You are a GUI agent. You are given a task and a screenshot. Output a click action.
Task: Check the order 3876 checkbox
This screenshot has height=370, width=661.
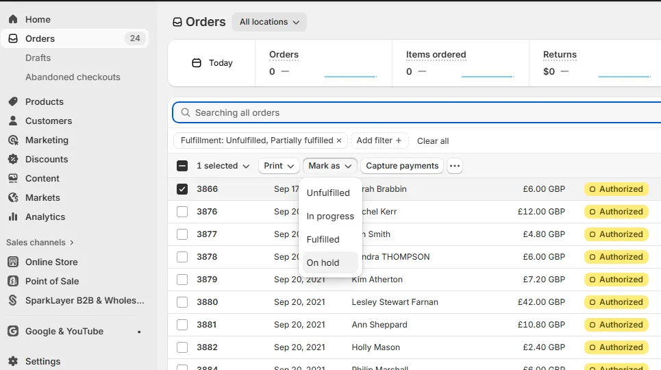(182, 212)
